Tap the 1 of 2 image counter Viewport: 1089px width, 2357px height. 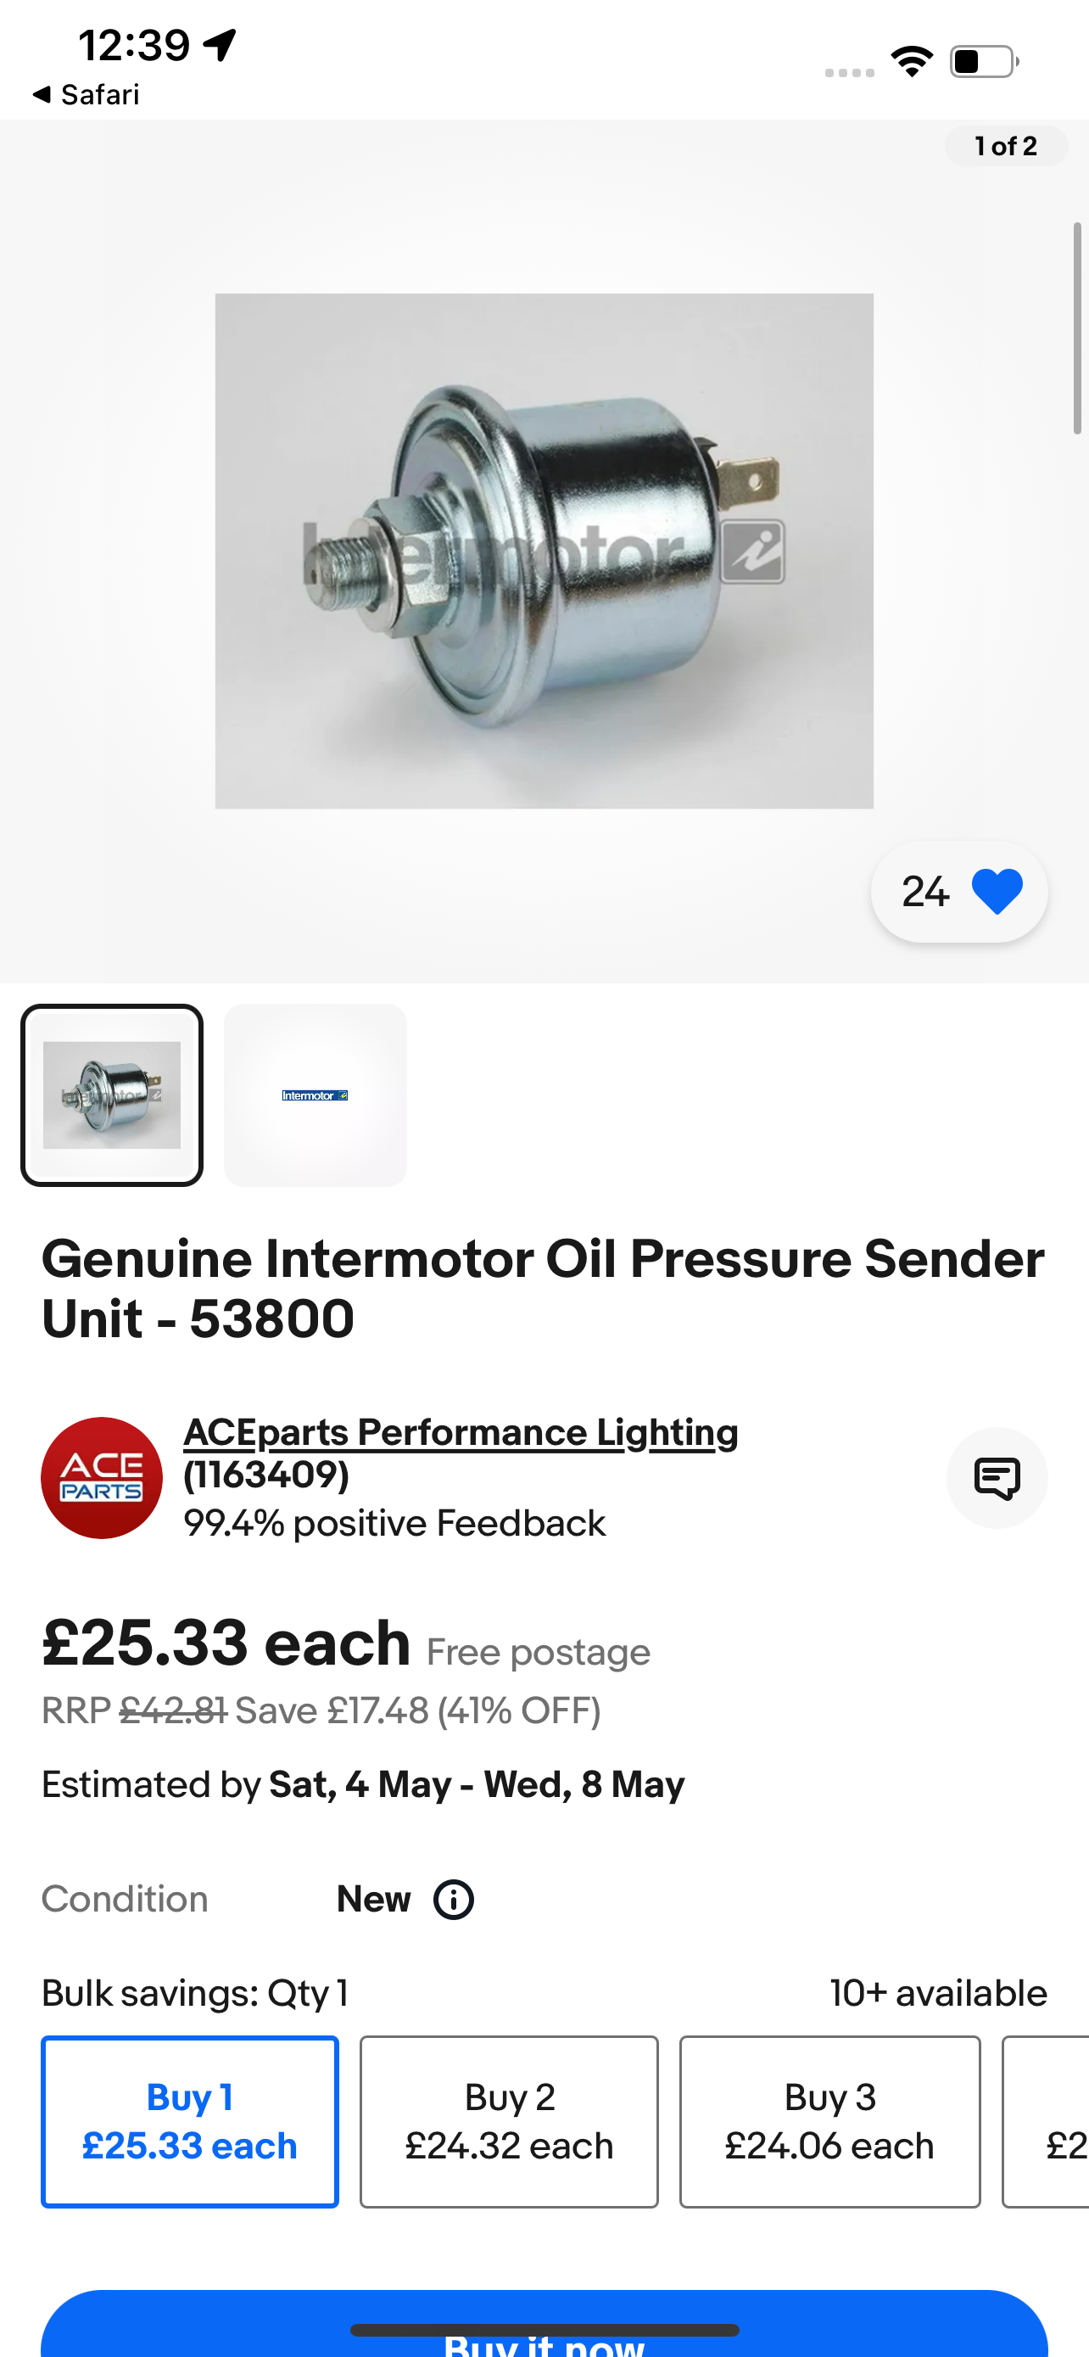coord(1006,147)
